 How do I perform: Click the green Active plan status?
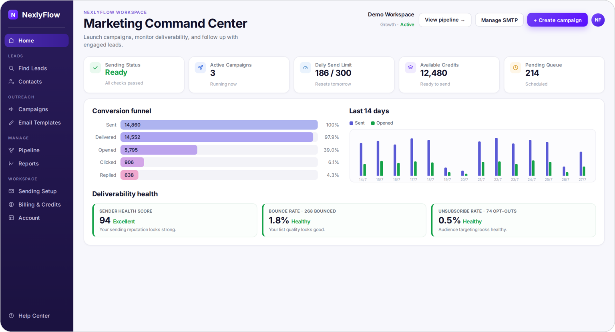(x=407, y=24)
